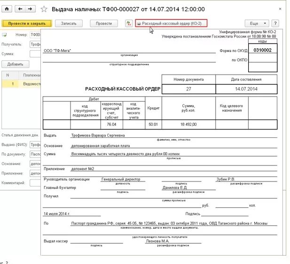This screenshot has width=290, height=264.
Task: Click the Приложение input field
Action: pyautogui.click(x=35, y=173)
